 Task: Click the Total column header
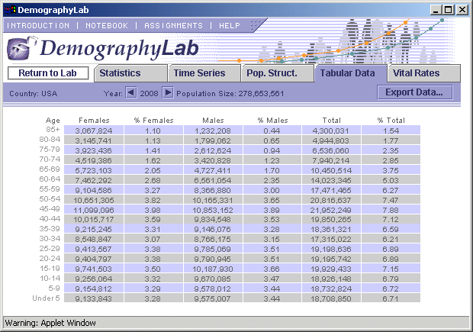(x=332, y=121)
